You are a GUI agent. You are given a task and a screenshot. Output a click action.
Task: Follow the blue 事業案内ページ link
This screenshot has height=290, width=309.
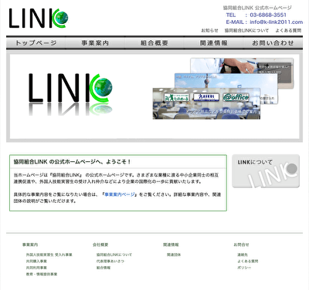[x=120, y=194]
